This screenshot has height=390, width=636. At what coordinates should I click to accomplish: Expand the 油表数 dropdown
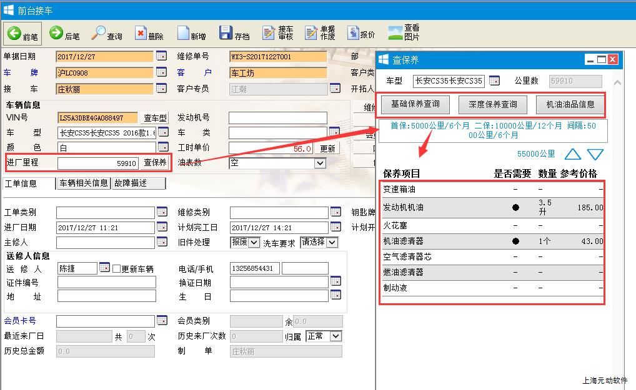pos(320,163)
